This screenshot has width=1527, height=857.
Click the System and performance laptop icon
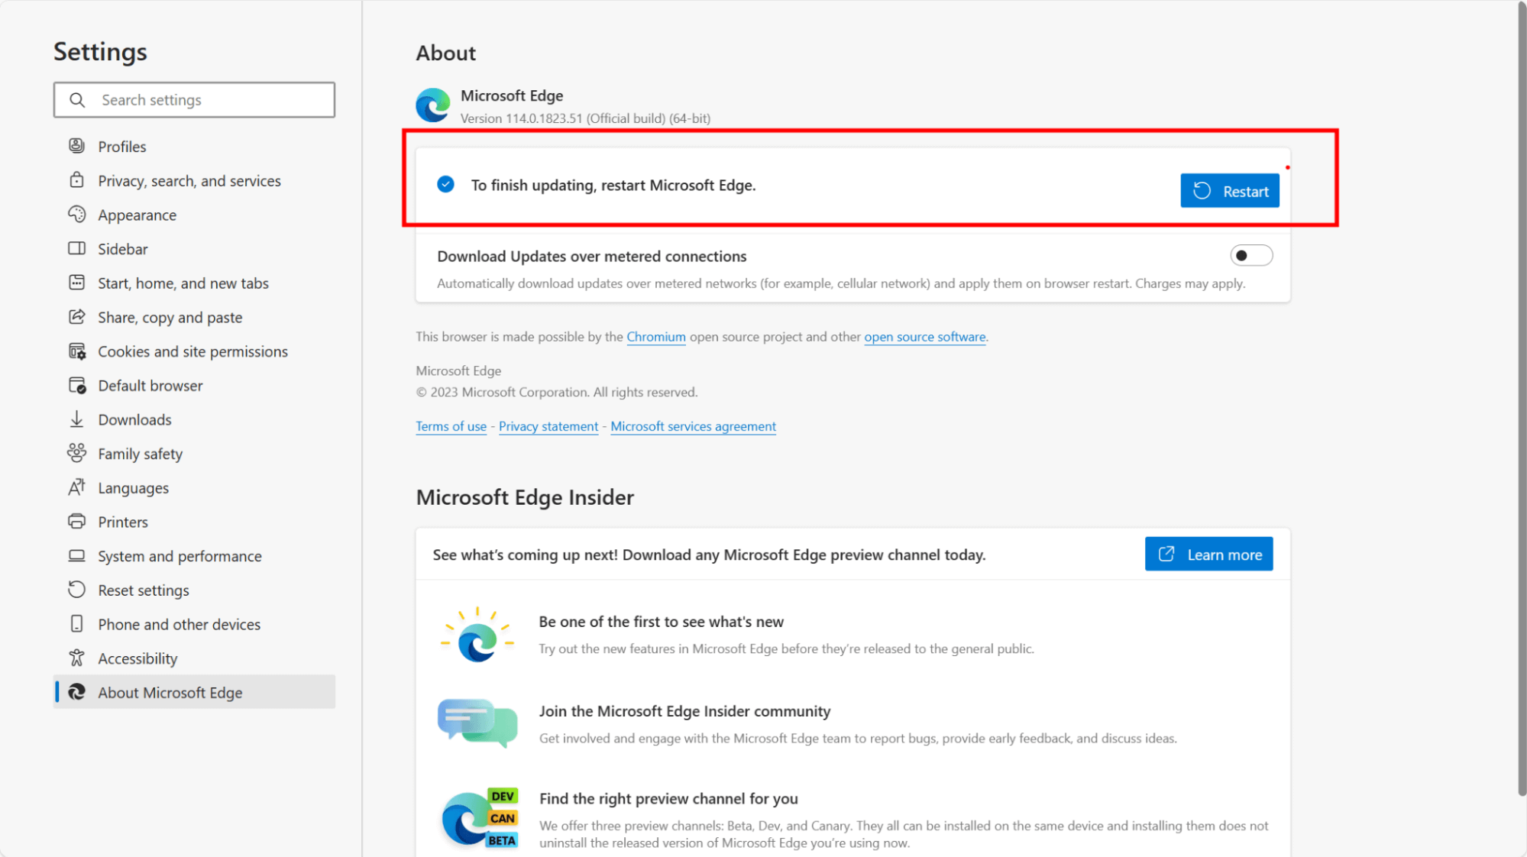coord(76,555)
